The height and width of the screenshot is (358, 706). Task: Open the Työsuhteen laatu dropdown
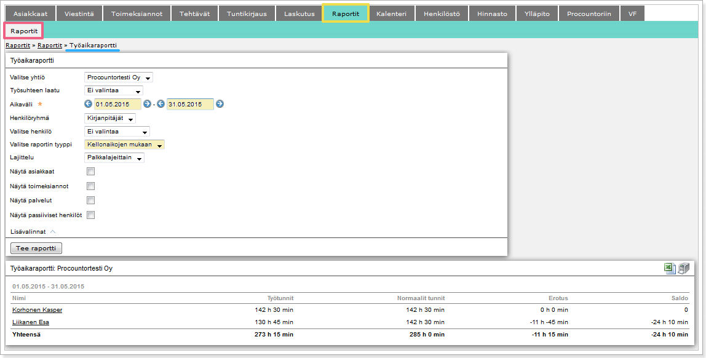pos(114,90)
